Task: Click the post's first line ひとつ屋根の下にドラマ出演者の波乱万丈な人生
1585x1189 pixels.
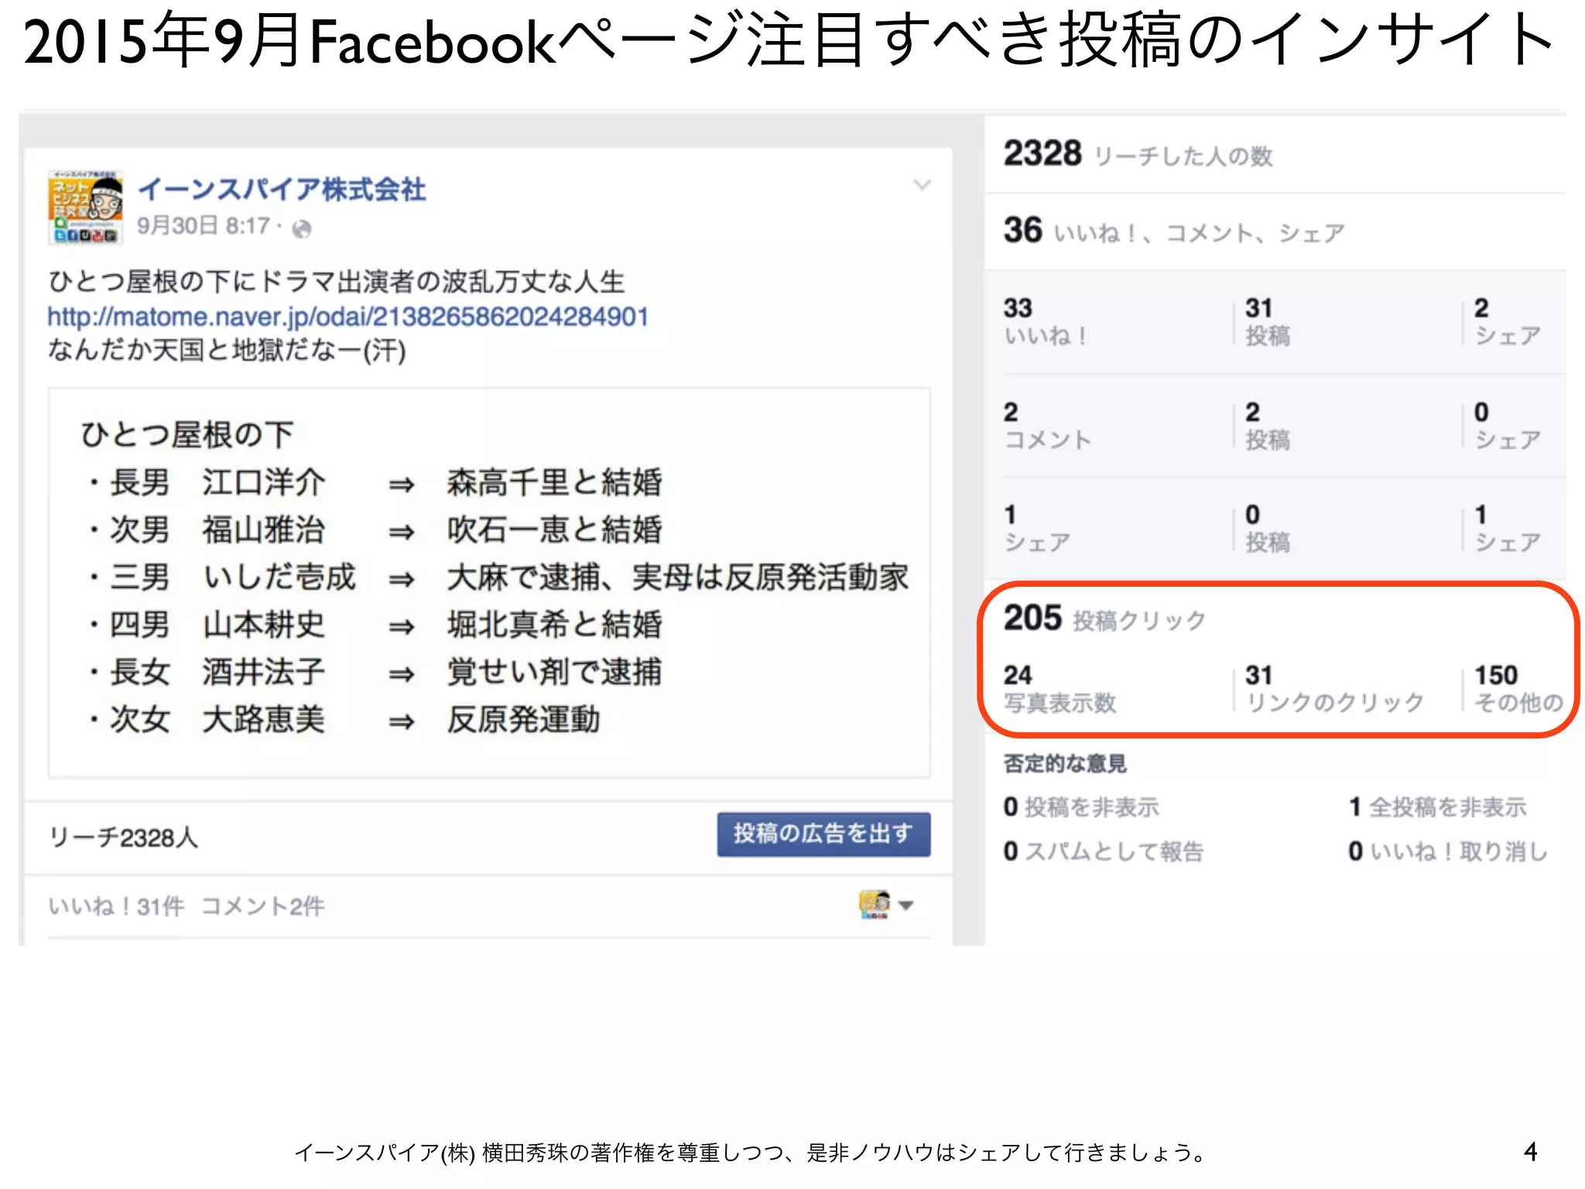Action: coord(337,282)
